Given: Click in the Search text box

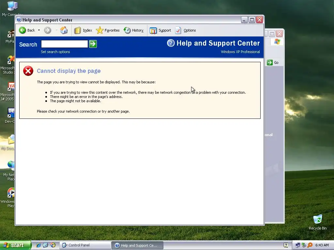Looking at the screenshot, I should pos(64,44).
